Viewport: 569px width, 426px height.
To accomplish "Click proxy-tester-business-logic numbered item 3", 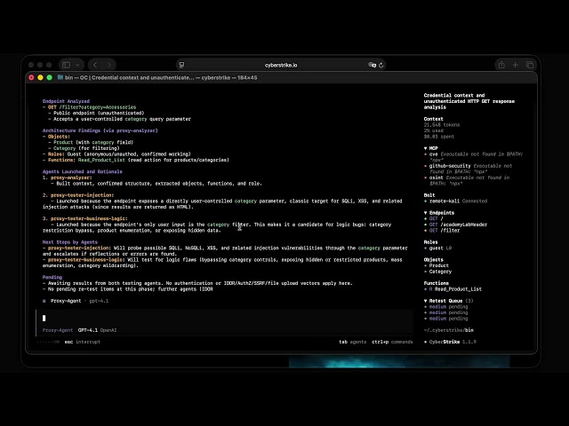I will tap(85, 218).
